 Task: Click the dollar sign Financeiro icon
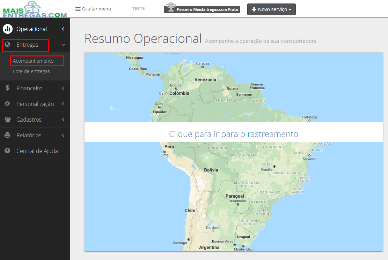(x=7, y=88)
